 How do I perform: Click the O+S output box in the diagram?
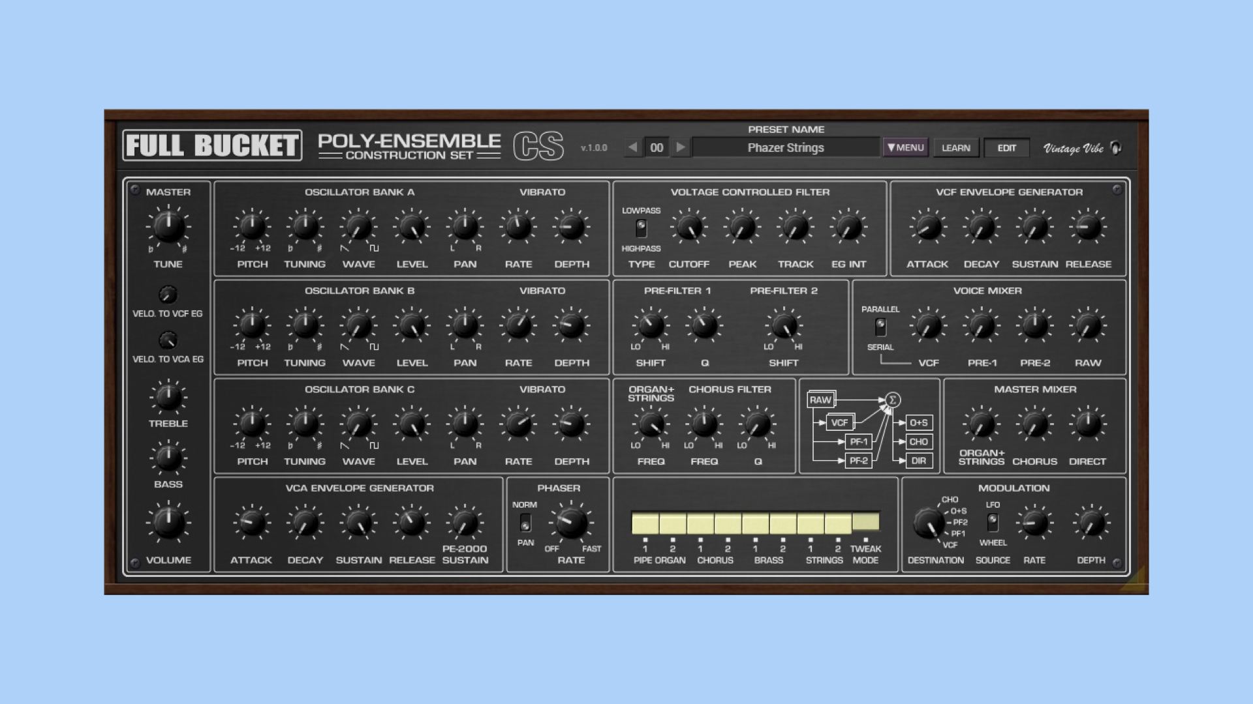pos(919,423)
